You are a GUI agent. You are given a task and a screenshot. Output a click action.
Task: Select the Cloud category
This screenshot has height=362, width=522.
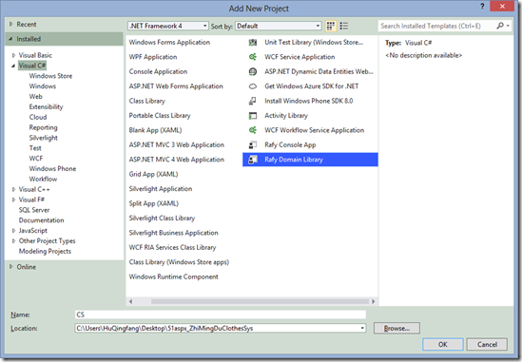(x=38, y=117)
